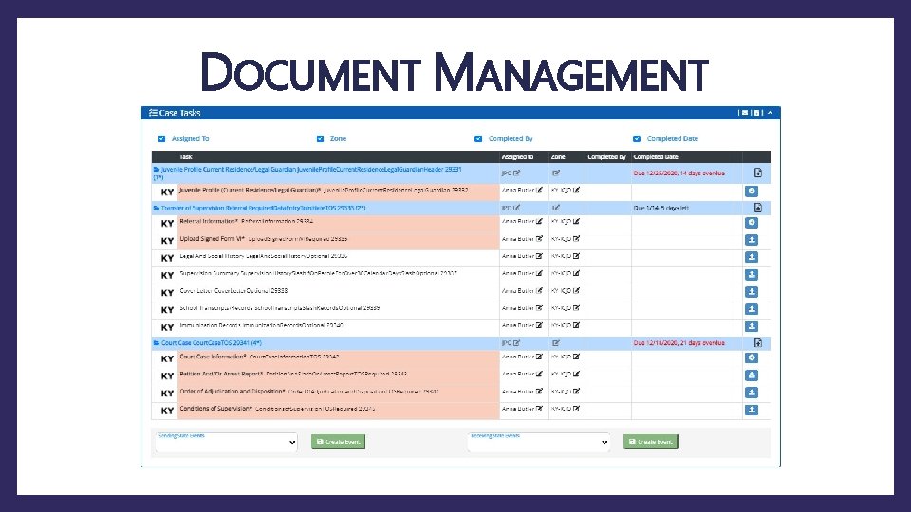Screen dimensions: 911x512
Task: Click upload button on Legal And Social History row
Action: coord(752,257)
